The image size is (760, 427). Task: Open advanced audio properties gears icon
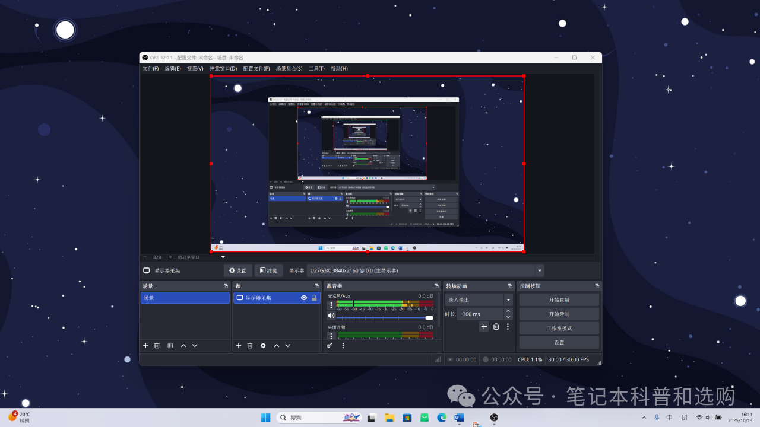click(x=330, y=345)
